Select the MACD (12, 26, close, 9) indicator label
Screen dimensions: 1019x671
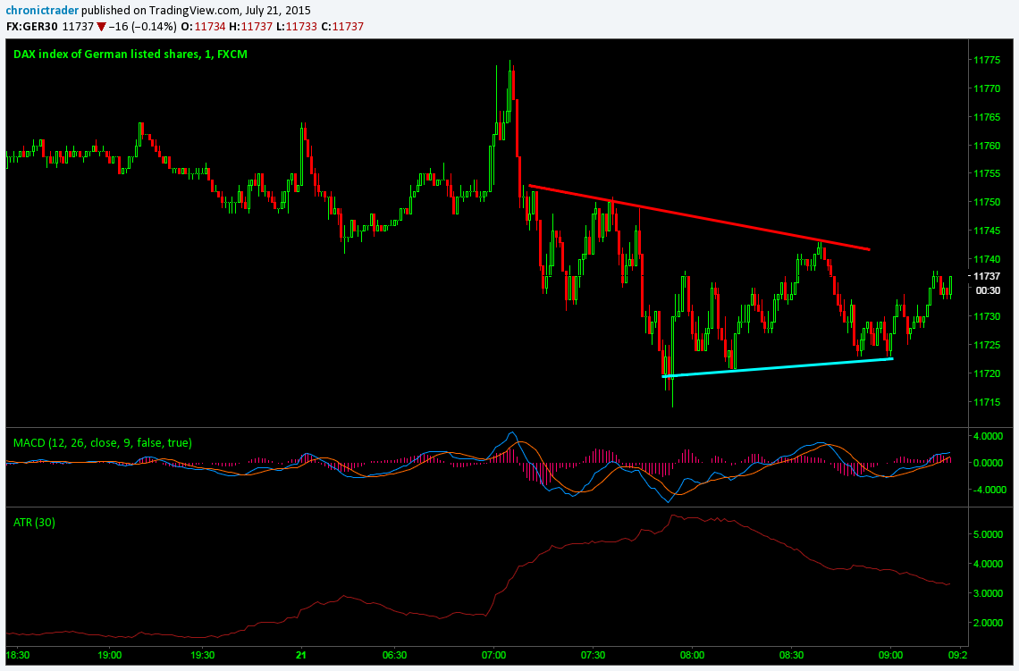(103, 443)
